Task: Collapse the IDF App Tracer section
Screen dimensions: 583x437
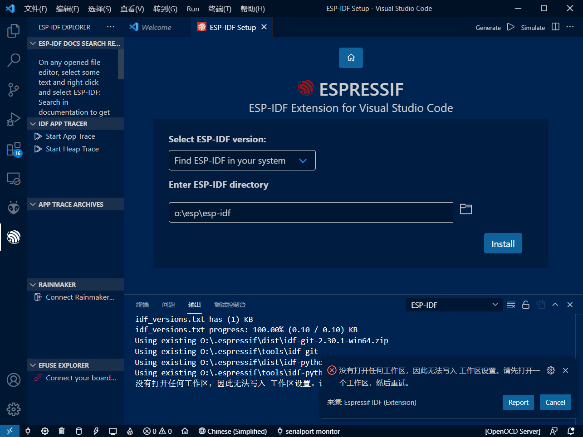Action: tap(75, 124)
